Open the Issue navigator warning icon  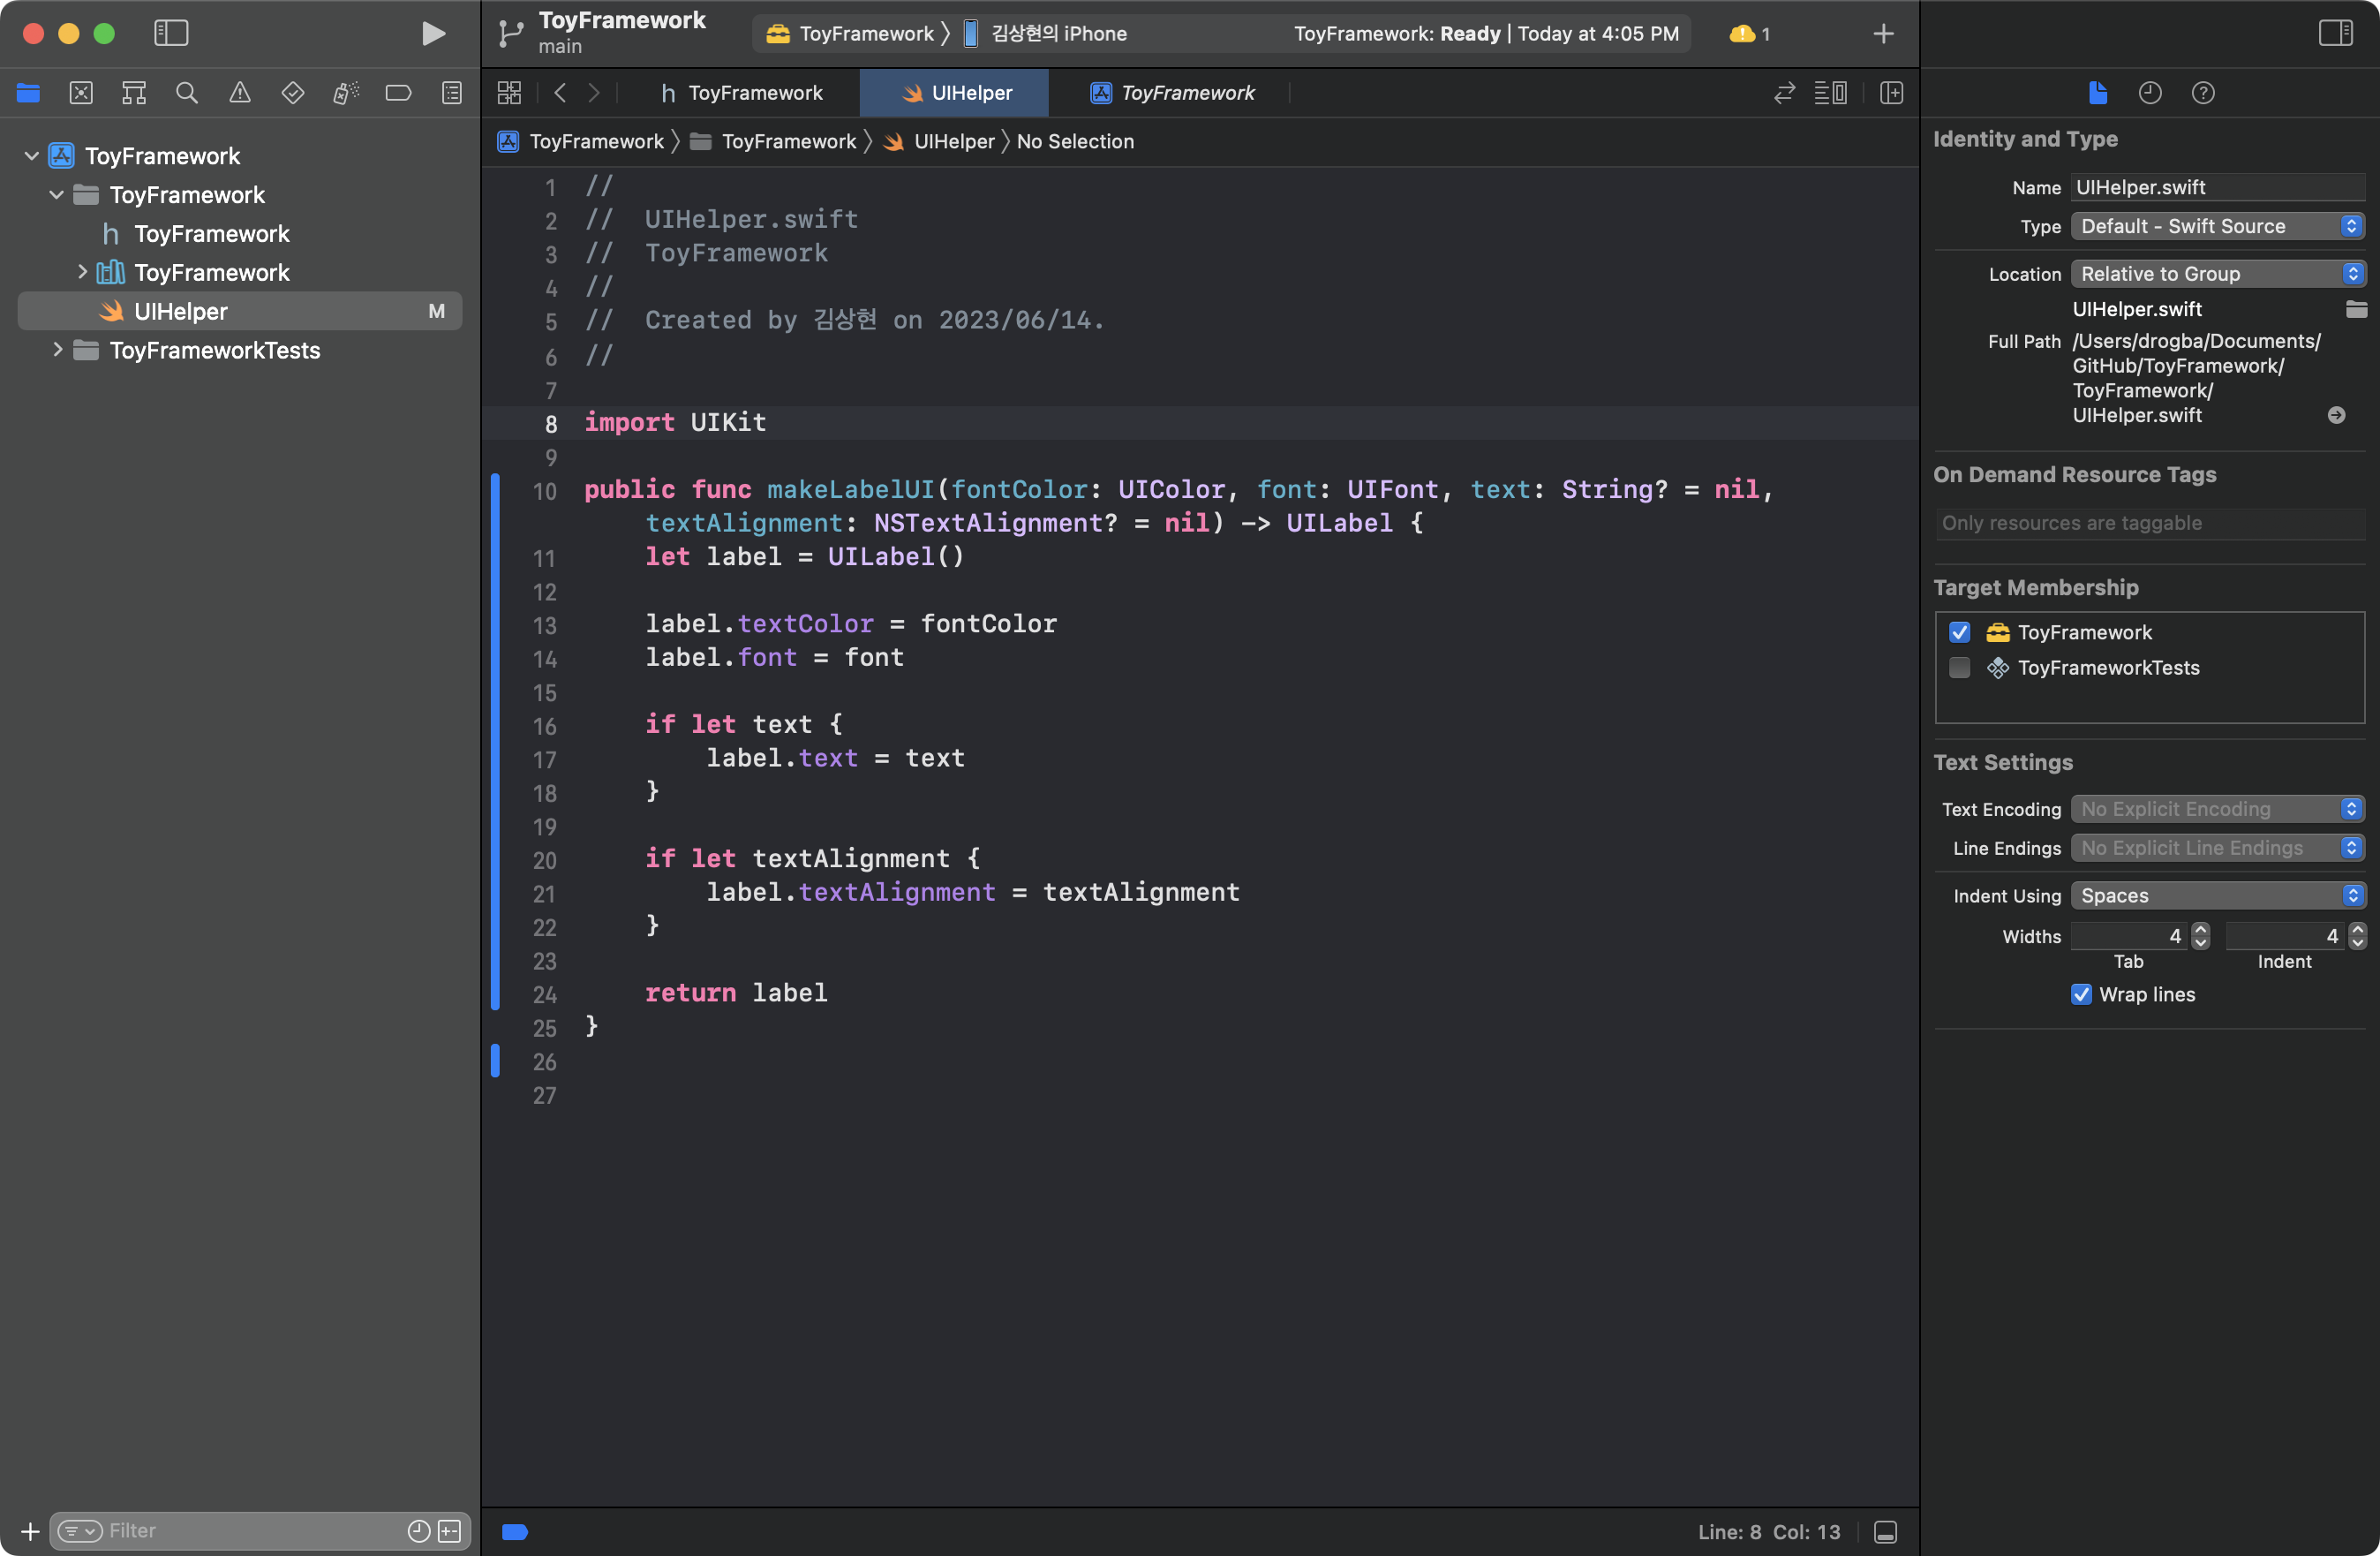240,93
